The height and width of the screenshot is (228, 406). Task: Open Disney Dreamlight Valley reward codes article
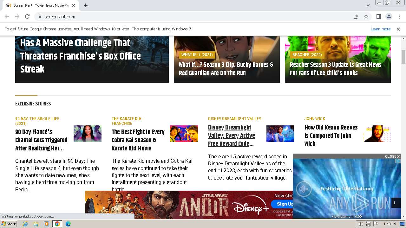(232, 136)
